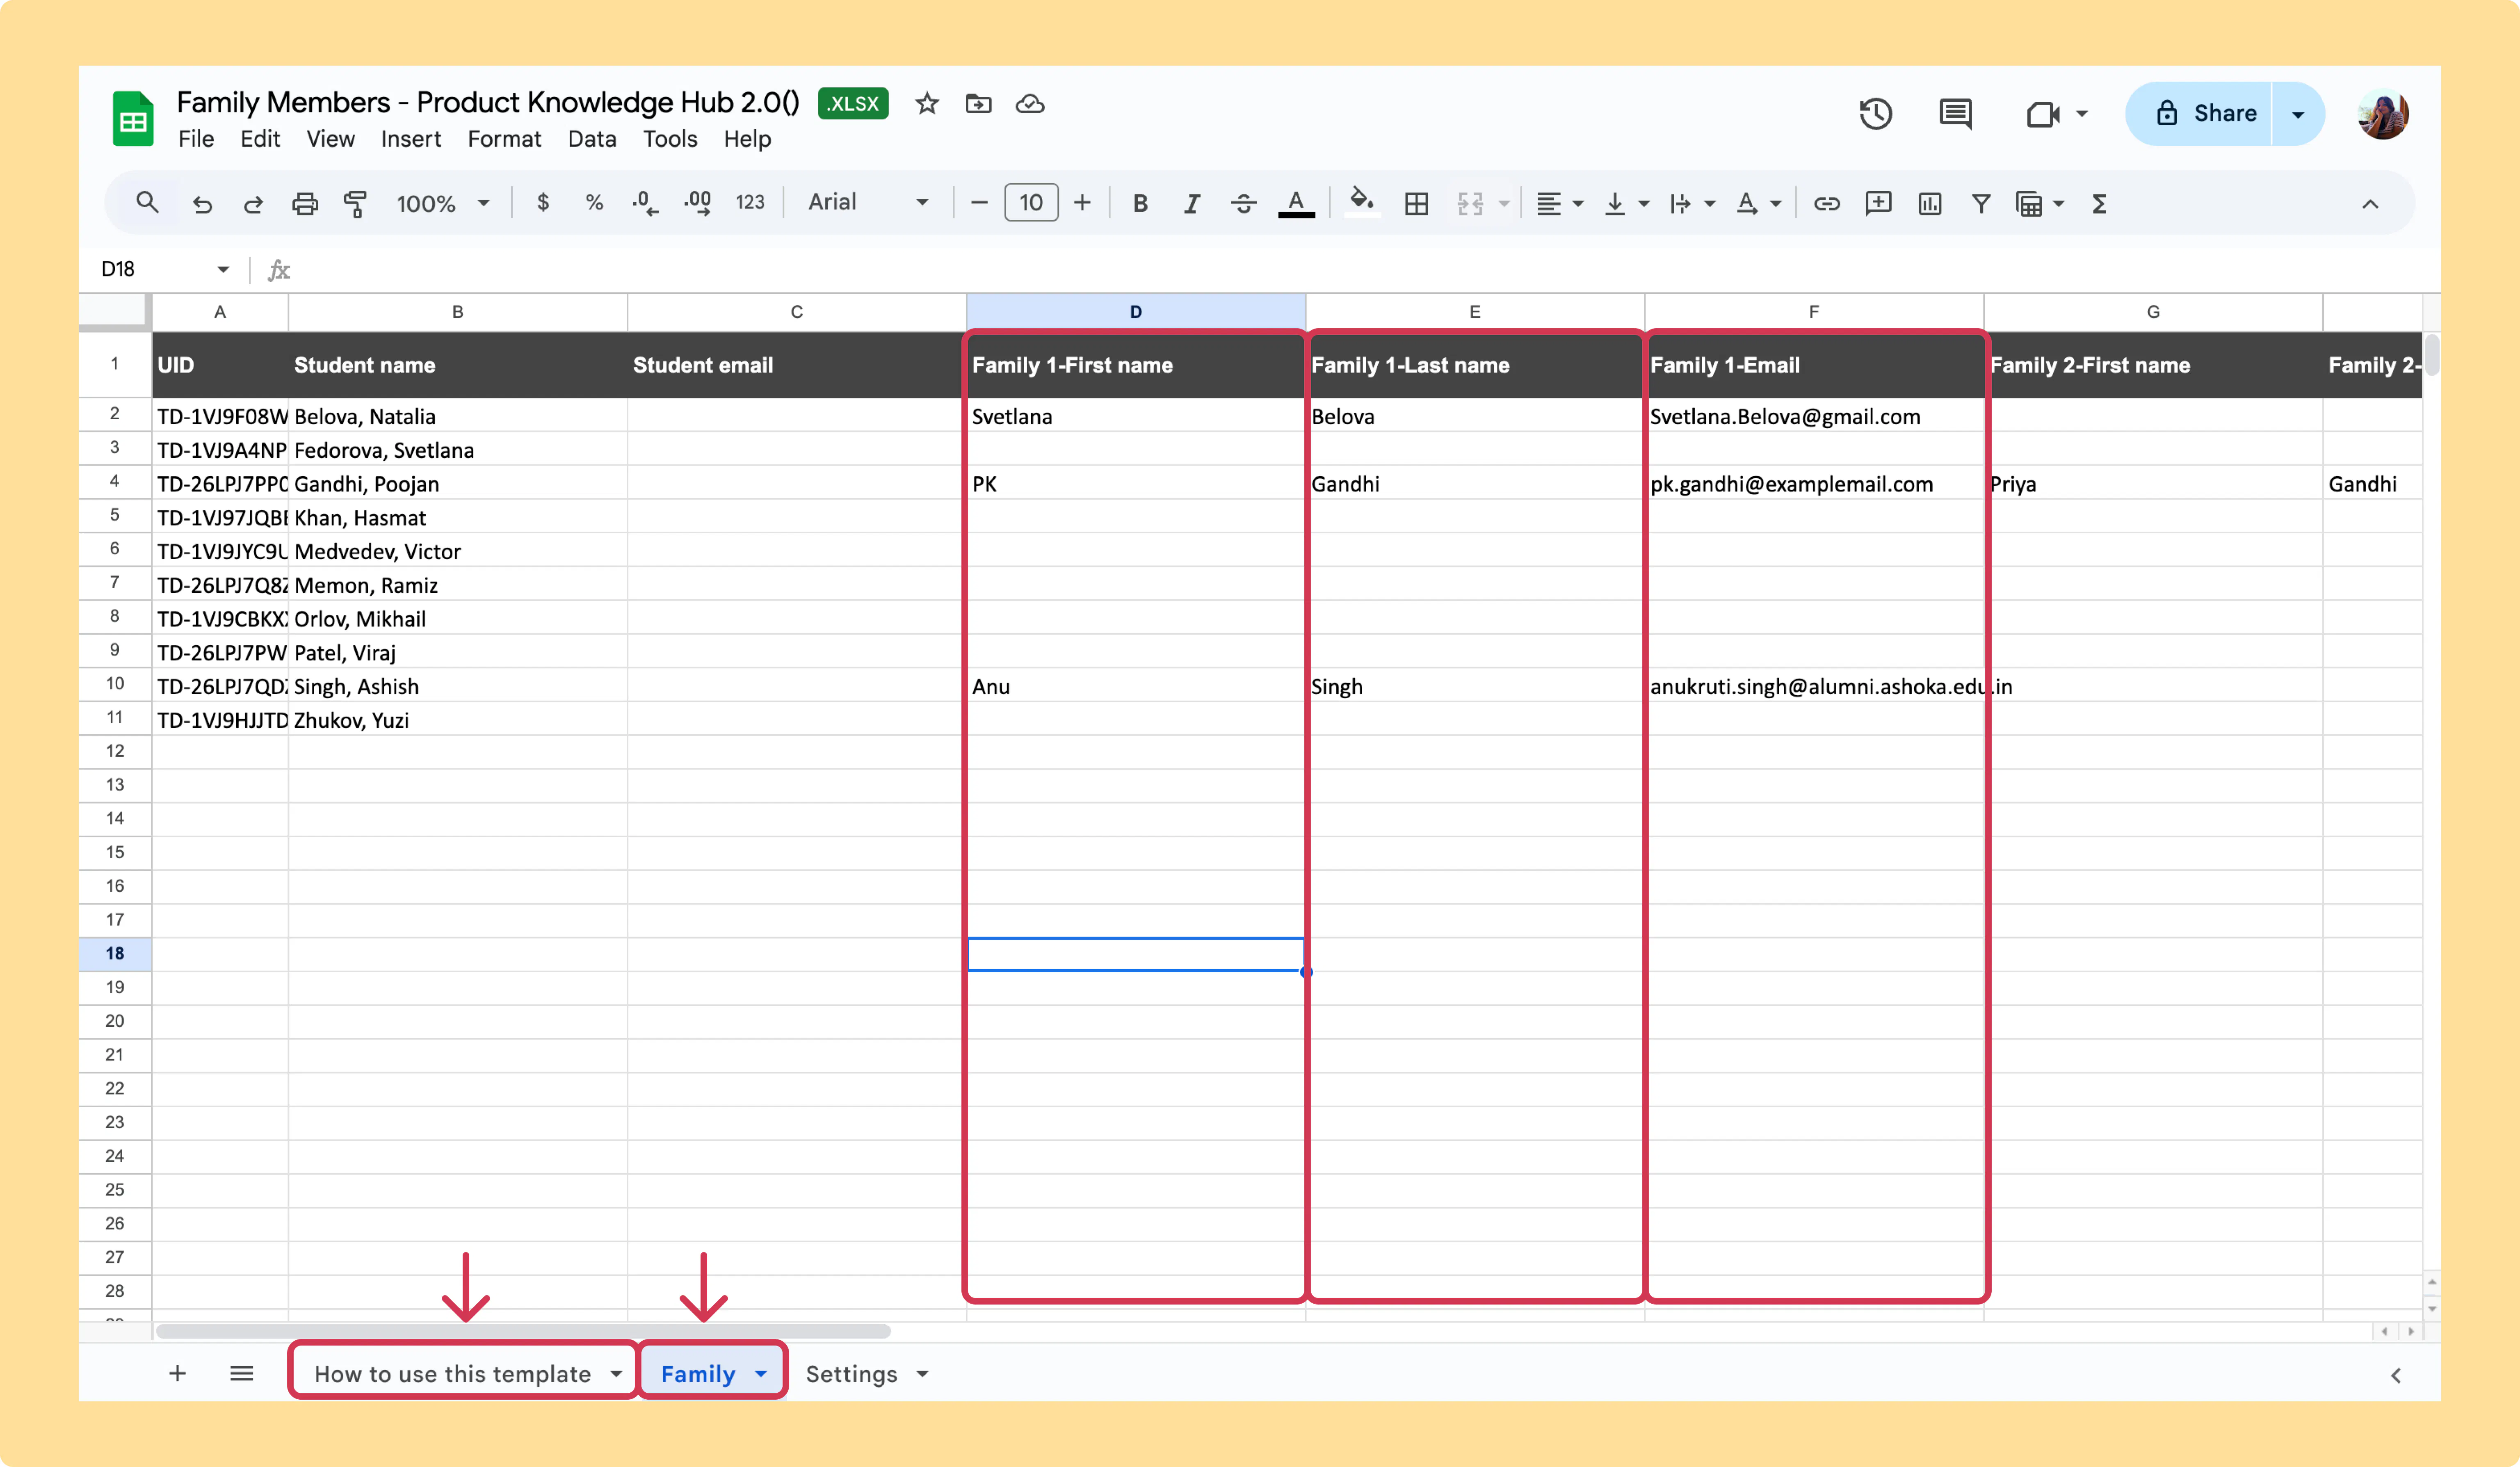Open version history clock icon
This screenshot has width=2520, height=1467.
coord(1876,114)
